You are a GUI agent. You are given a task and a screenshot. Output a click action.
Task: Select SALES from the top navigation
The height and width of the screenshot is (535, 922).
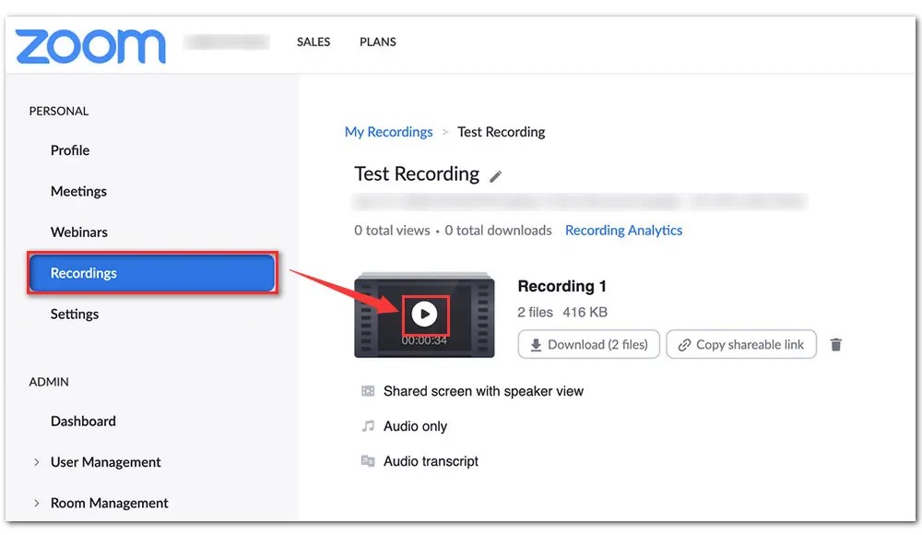[x=313, y=42]
